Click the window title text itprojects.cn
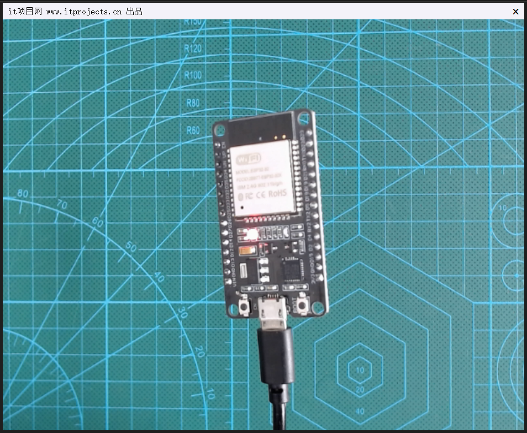Viewport: 527px width, 433px height. tap(75, 12)
